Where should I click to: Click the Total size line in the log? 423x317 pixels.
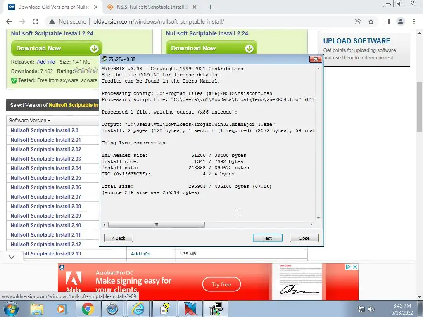pos(186,187)
